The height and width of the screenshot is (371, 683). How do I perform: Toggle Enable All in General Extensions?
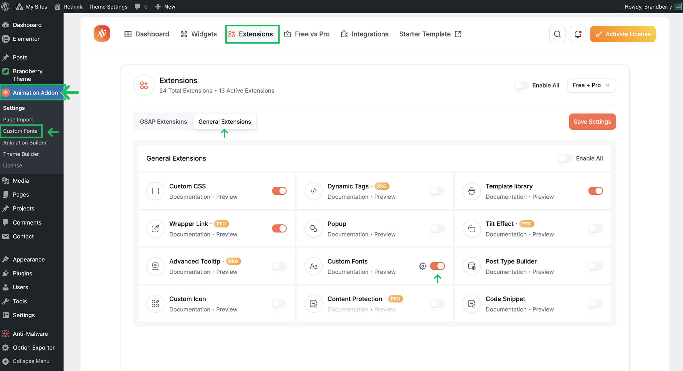[x=565, y=159]
